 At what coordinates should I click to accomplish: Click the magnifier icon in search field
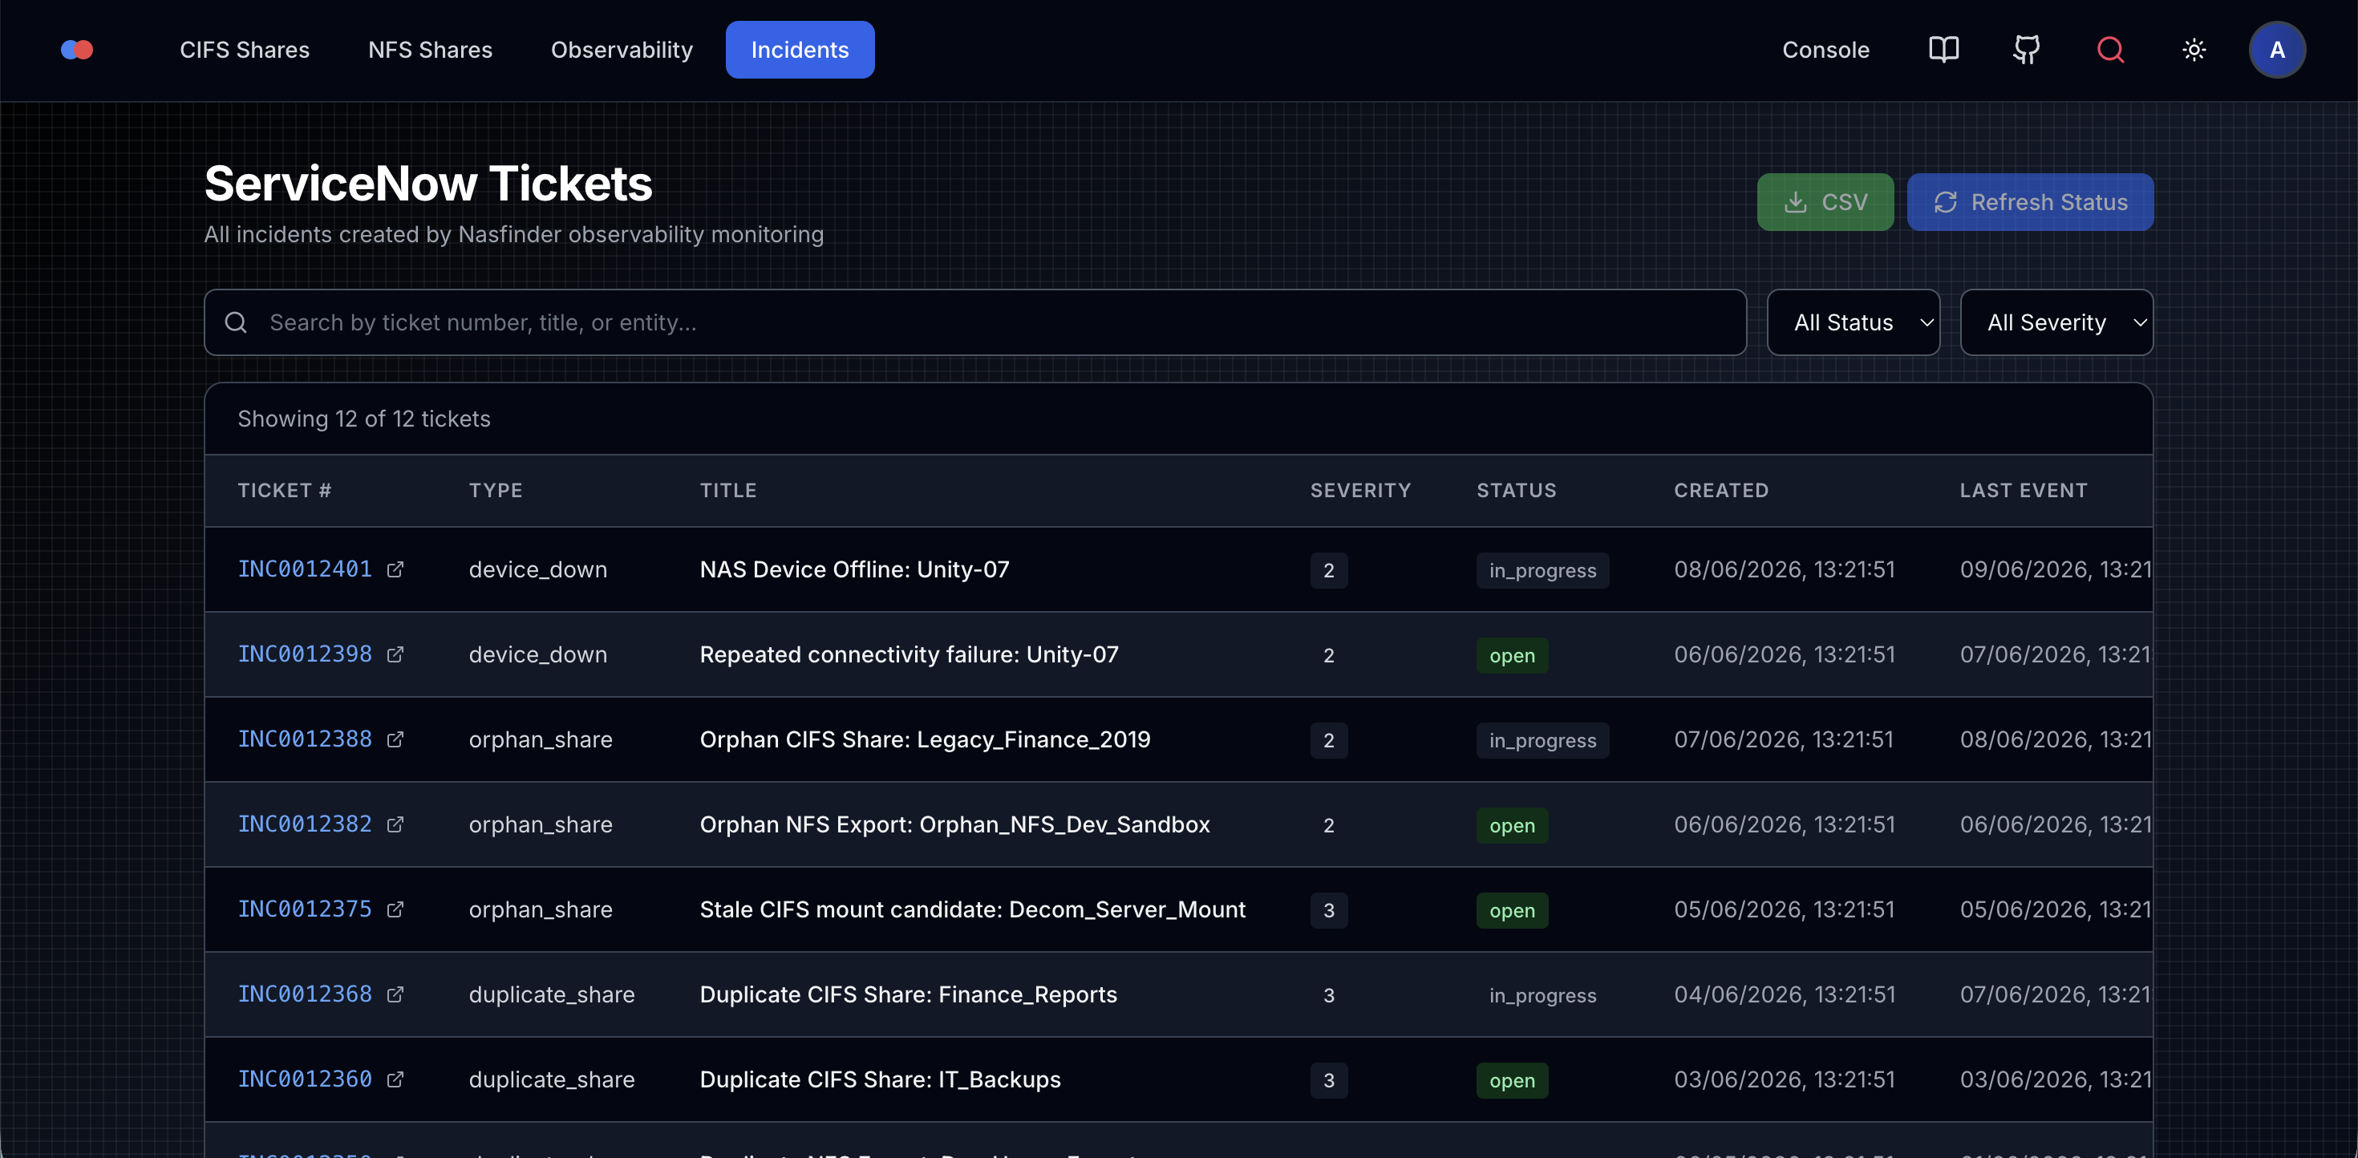pos(236,322)
